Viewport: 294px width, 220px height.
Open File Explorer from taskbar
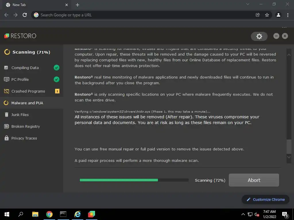coord(35,214)
